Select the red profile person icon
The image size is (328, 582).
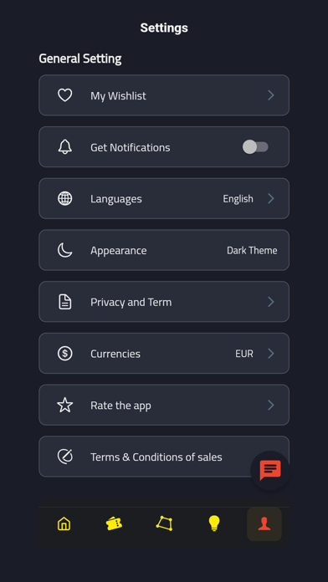tap(264, 523)
